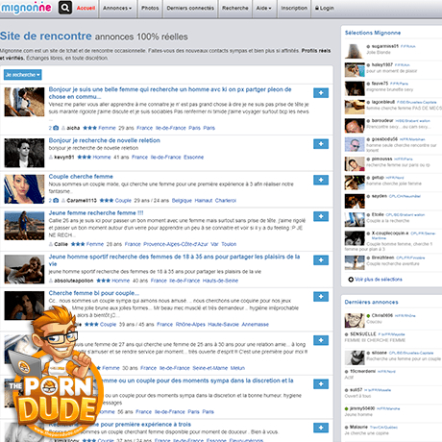Click Charleroi location link
The height and width of the screenshot is (442, 442).
point(226,201)
